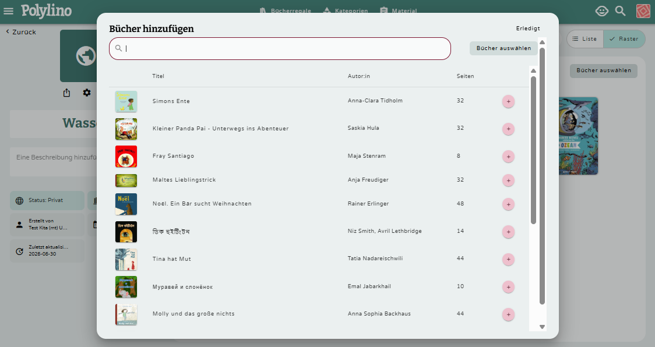The image size is (655, 347).
Task: Click plus icon for Tina hat Mut
Action: pyautogui.click(x=508, y=259)
